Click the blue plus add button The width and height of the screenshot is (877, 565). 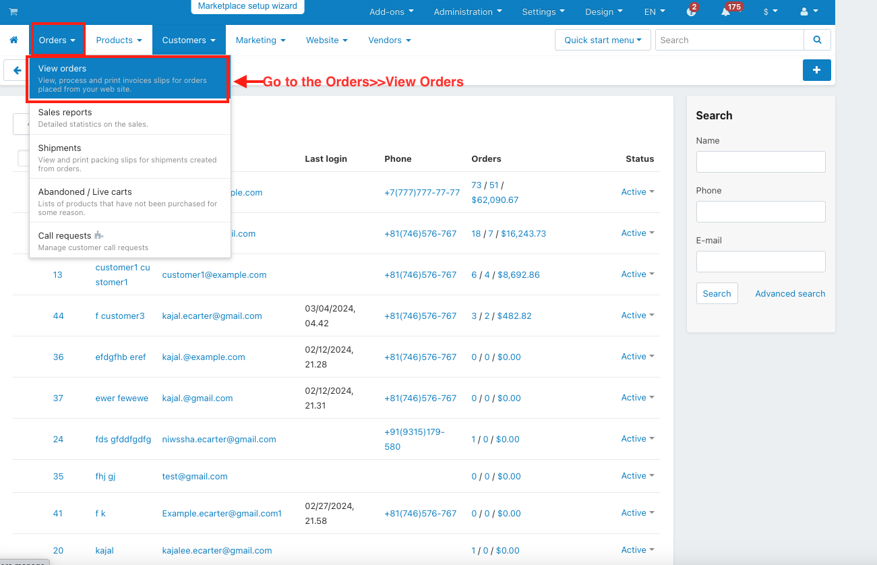coord(816,70)
